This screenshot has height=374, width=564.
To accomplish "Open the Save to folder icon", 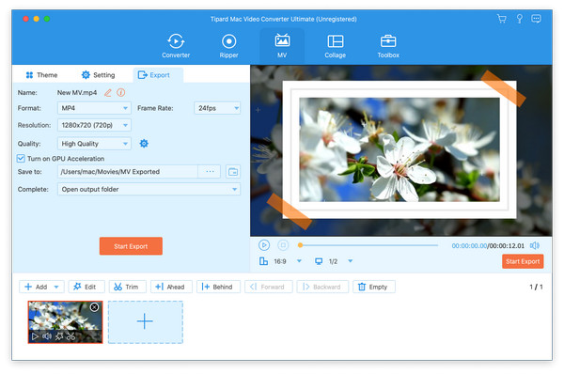I will pos(233,172).
